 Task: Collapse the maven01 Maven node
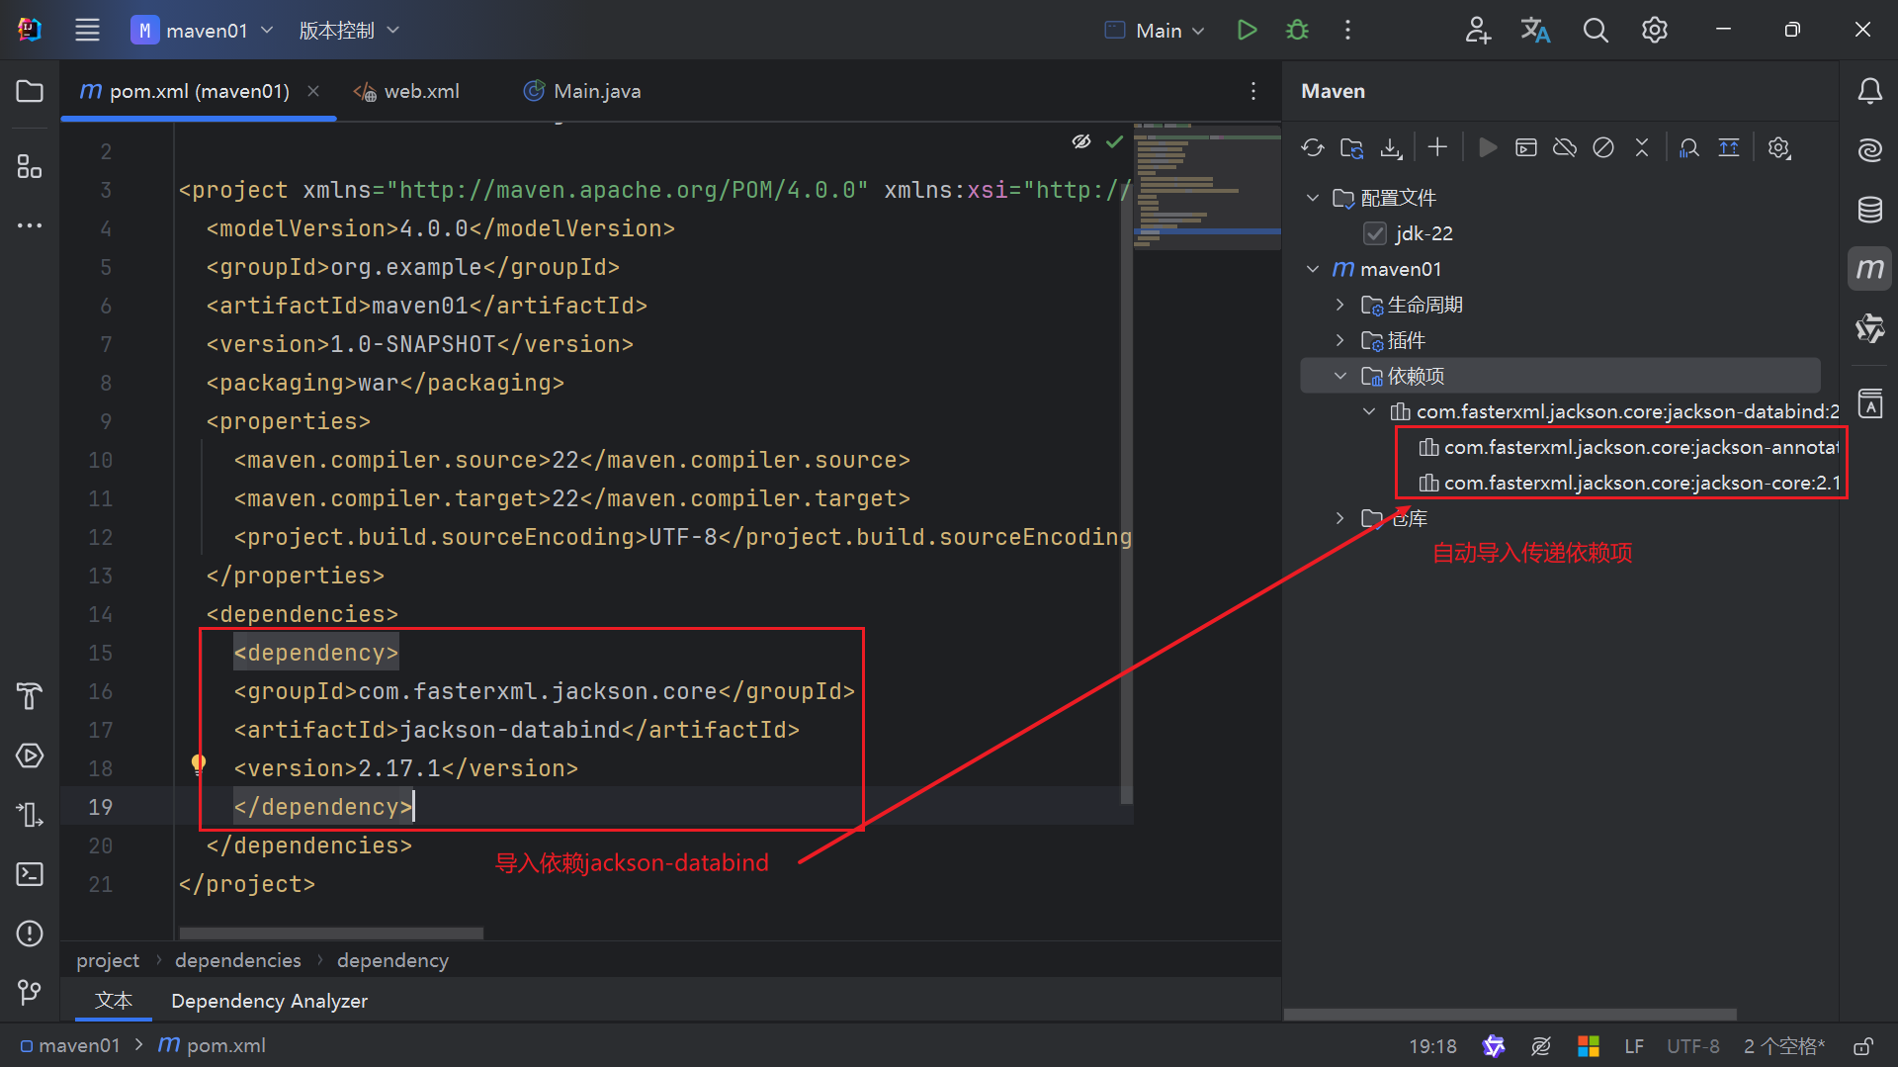click(x=1313, y=269)
